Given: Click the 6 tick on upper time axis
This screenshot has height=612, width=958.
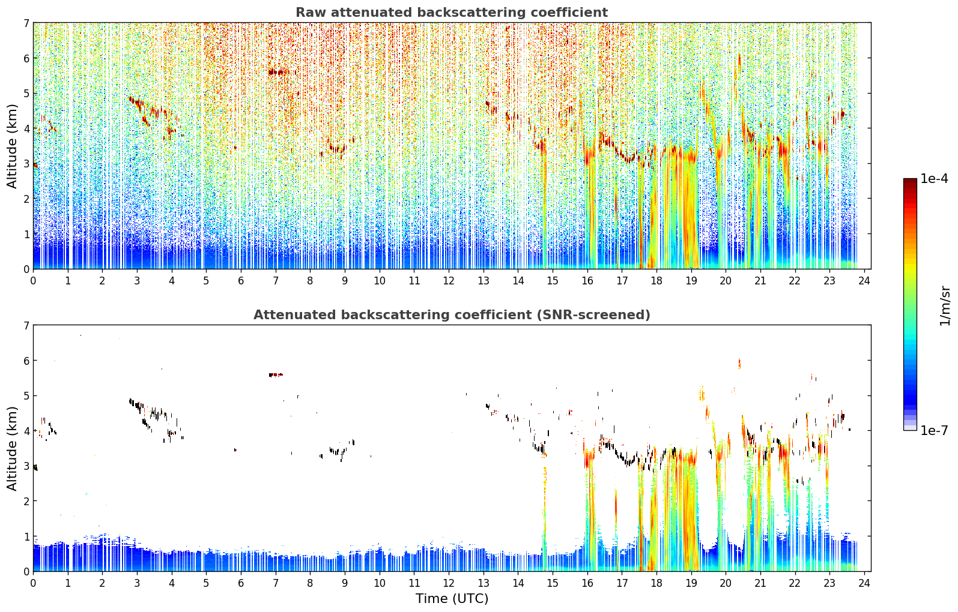Looking at the screenshot, I should pyautogui.click(x=241, y=280).
